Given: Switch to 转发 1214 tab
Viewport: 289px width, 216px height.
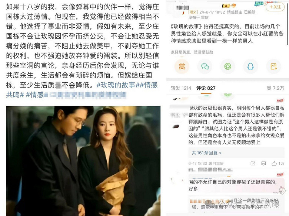Looking at the screenshot, I should (181, 88).
